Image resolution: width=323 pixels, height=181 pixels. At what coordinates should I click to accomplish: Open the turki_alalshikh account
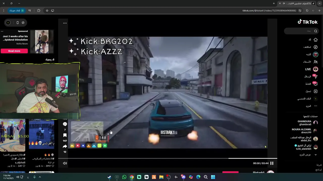[306, 147]
